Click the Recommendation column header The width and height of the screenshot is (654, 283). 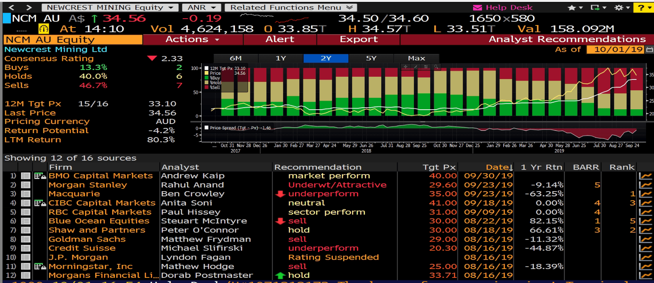pos(335,167)
